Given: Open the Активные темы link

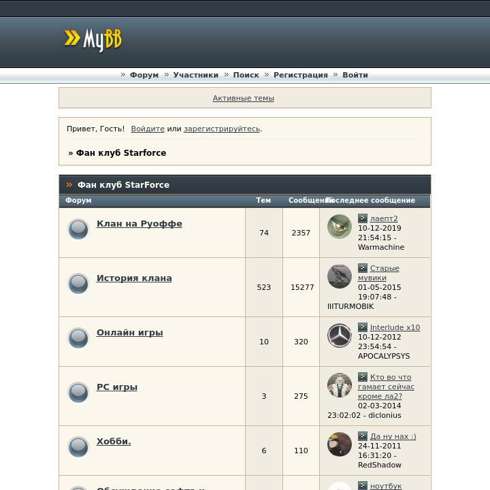Looking at the screenshot, I should click(244, 98).
